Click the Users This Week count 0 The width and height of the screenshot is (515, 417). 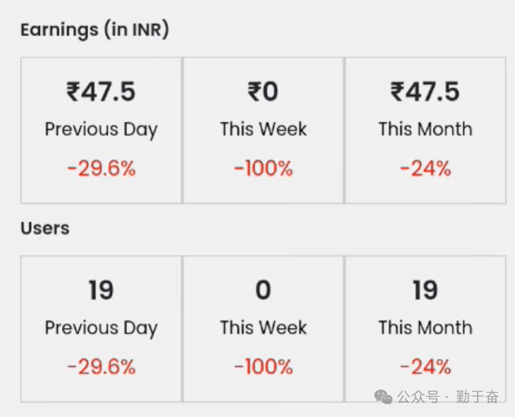[x=263, y=290]
